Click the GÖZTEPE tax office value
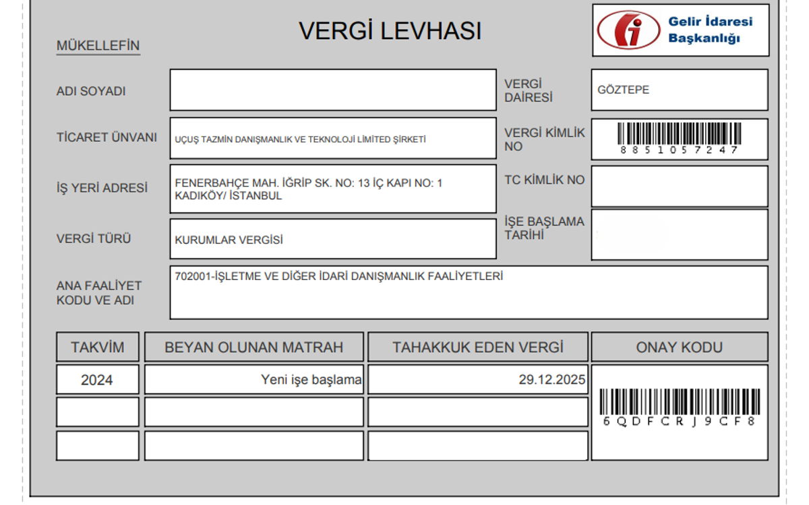Screen dimensions: 809x505 click(x=624, y=90)
